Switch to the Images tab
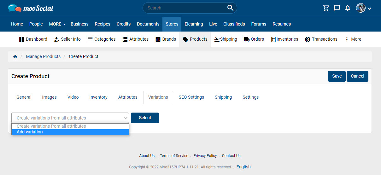The height and width of the screenshot is (175, 381). pos(50,97)
